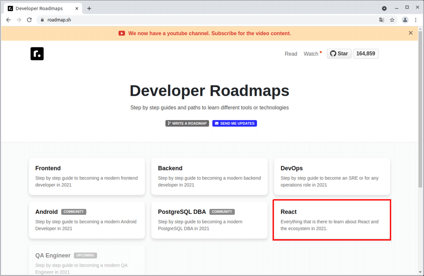Switch to the Developer Roadmaps tab
Viewport: 424px width, 276px height.
coord(42,8)
